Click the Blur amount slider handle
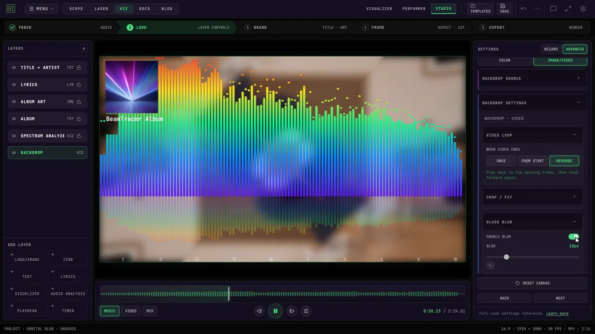 tap(506, 257)
